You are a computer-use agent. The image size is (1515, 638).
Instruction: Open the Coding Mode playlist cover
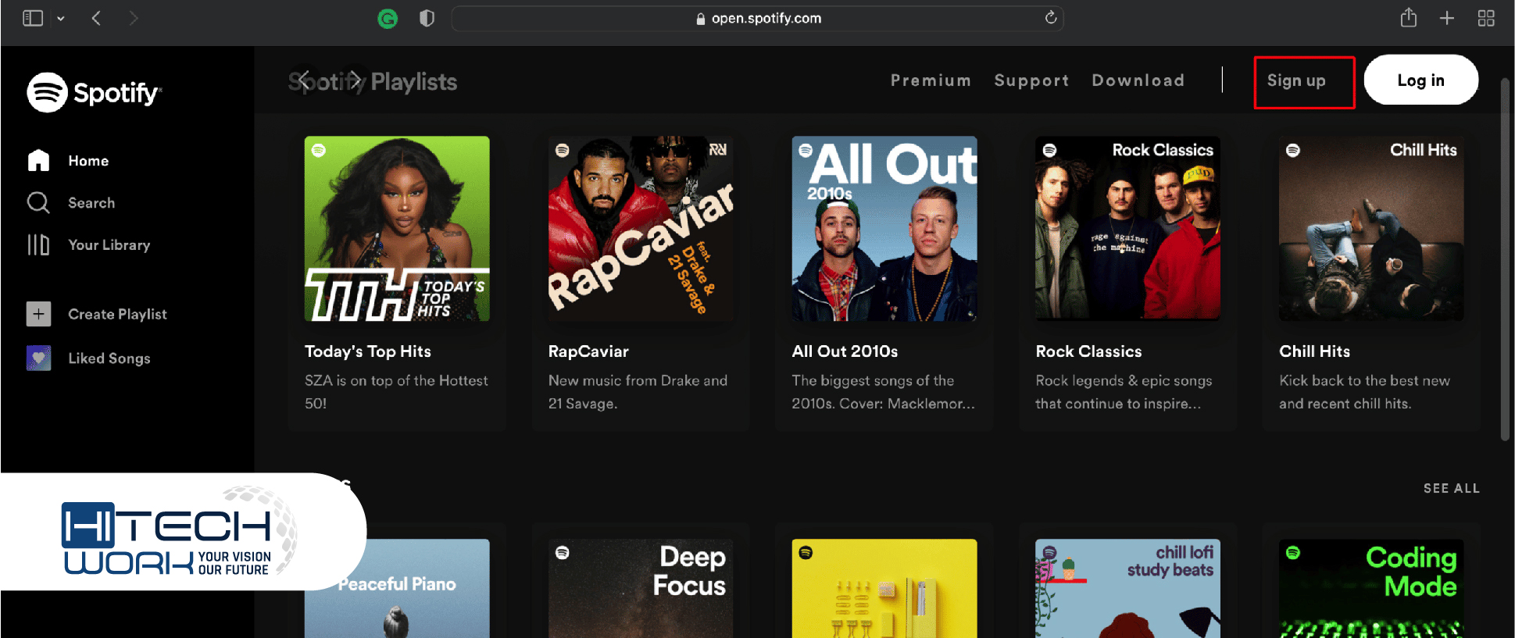coord(1371,588)
